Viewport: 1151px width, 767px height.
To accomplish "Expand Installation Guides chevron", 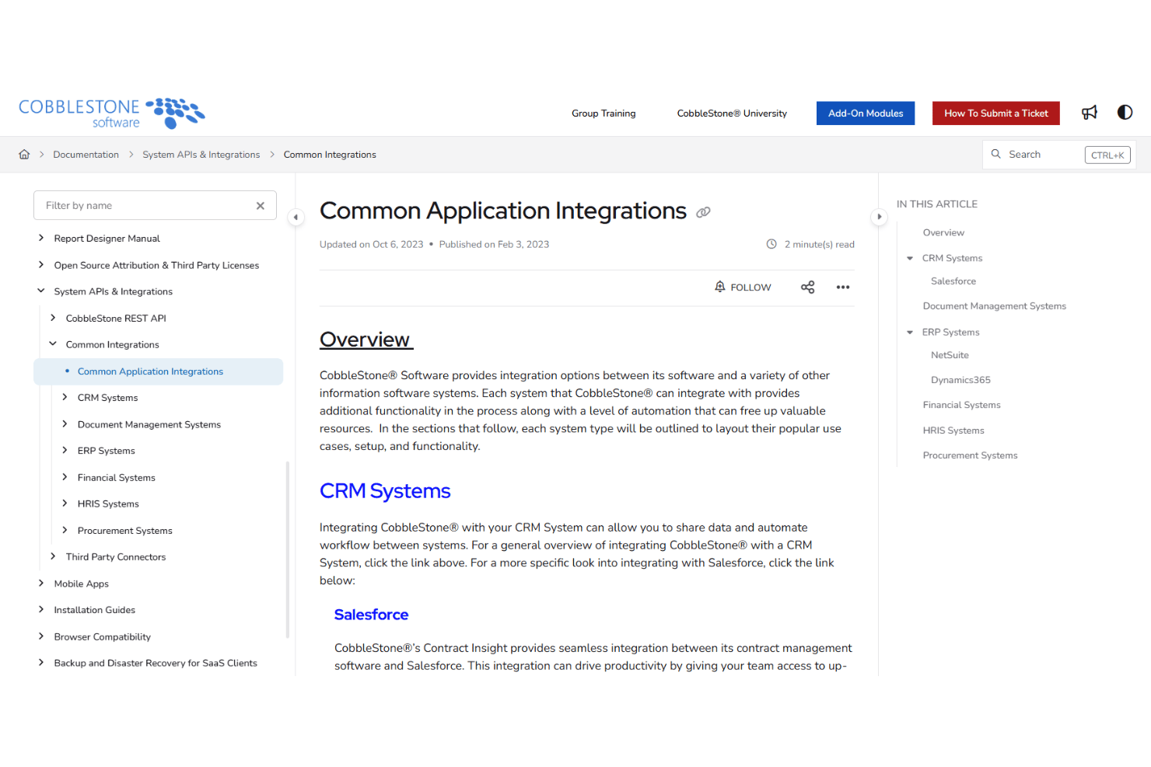I will [41, 609].
